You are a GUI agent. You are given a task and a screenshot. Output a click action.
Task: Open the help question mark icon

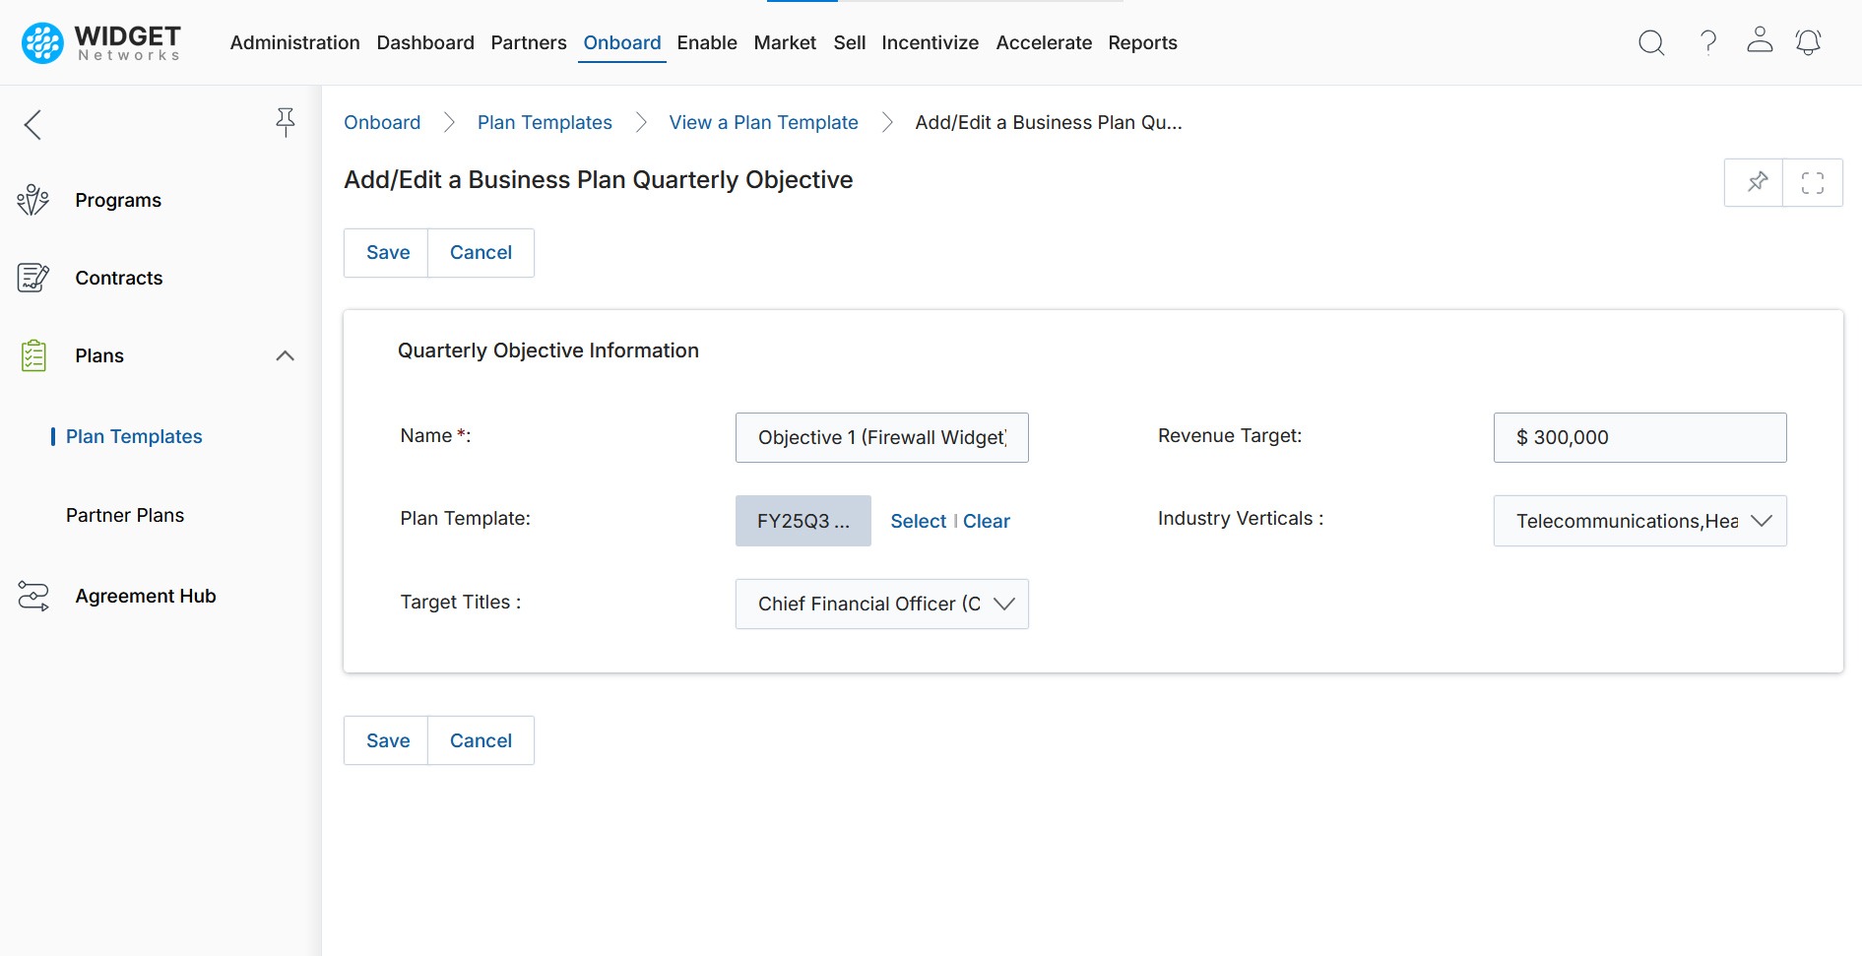1708,42
